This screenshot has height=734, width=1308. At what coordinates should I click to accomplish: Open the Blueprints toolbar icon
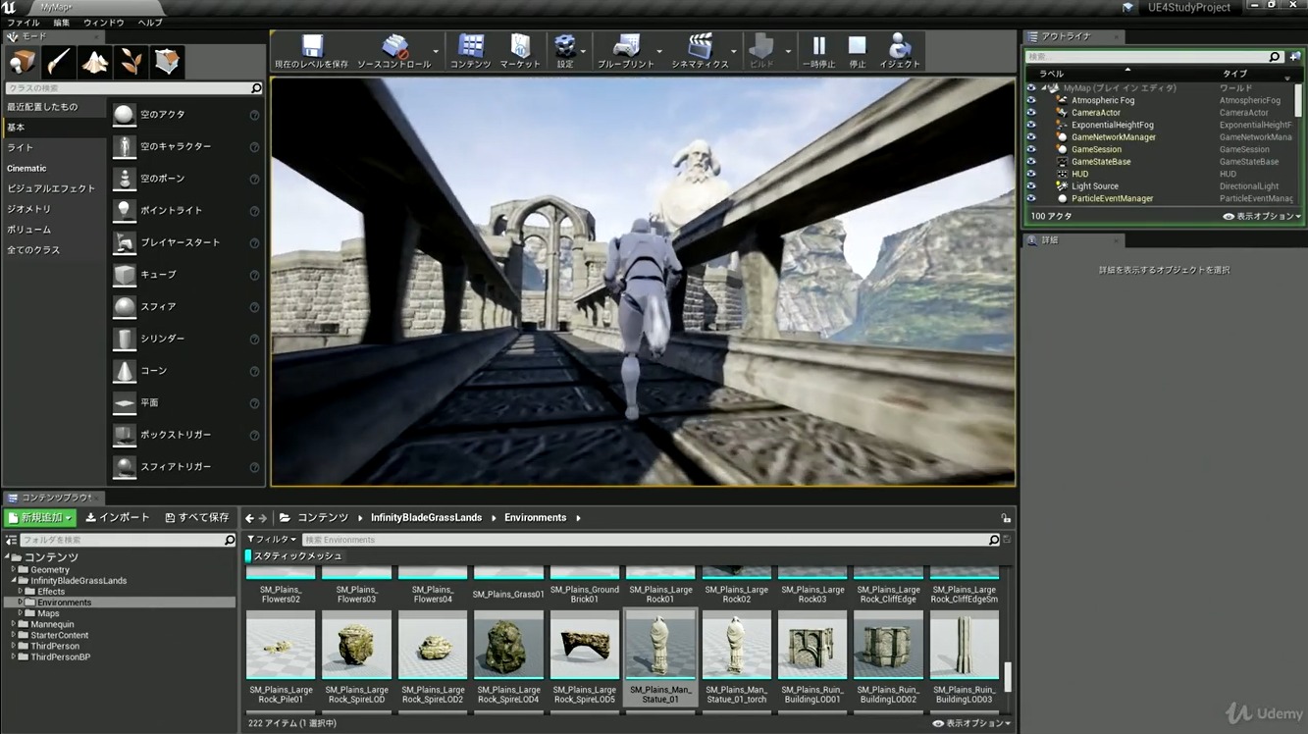coord(625,47)
